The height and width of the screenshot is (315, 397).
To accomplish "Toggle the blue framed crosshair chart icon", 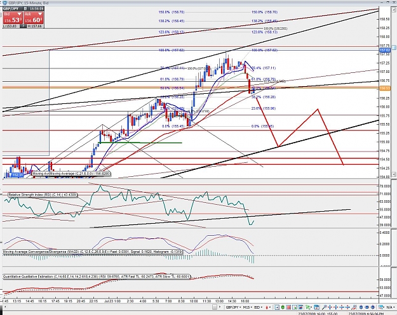I will [277, 307].
